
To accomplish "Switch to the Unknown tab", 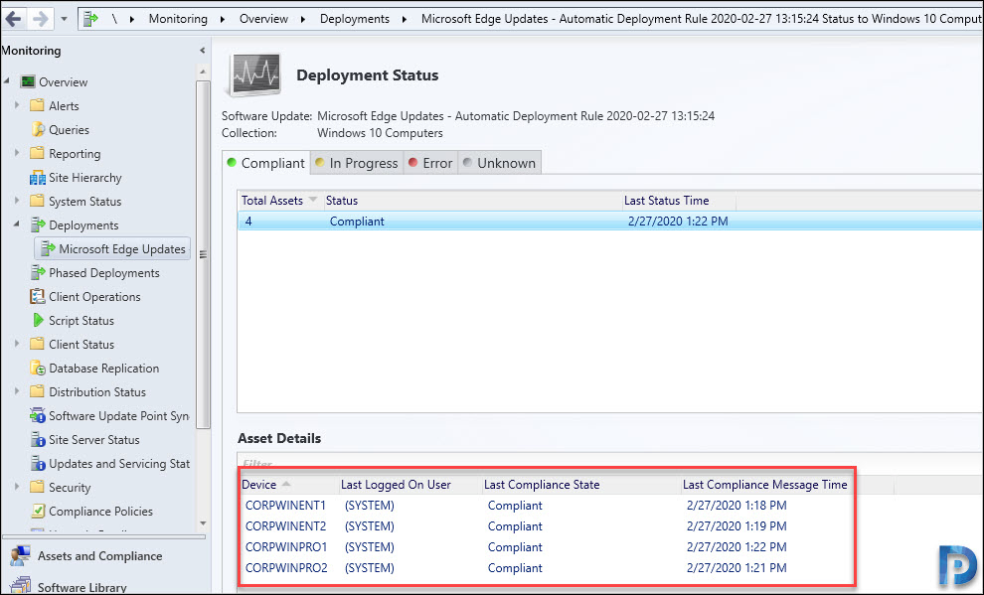I will pyautogui.click(x=500, y=163).
